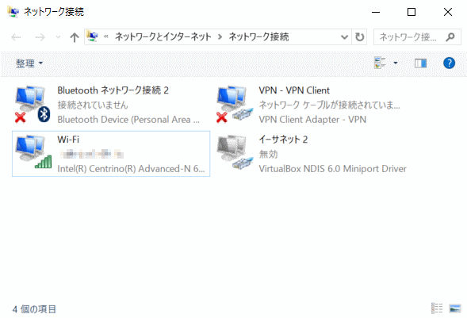This screenshot has width=467, height=318.
Task: Switch to large icons view in status bar
Action: click(455, 308)
